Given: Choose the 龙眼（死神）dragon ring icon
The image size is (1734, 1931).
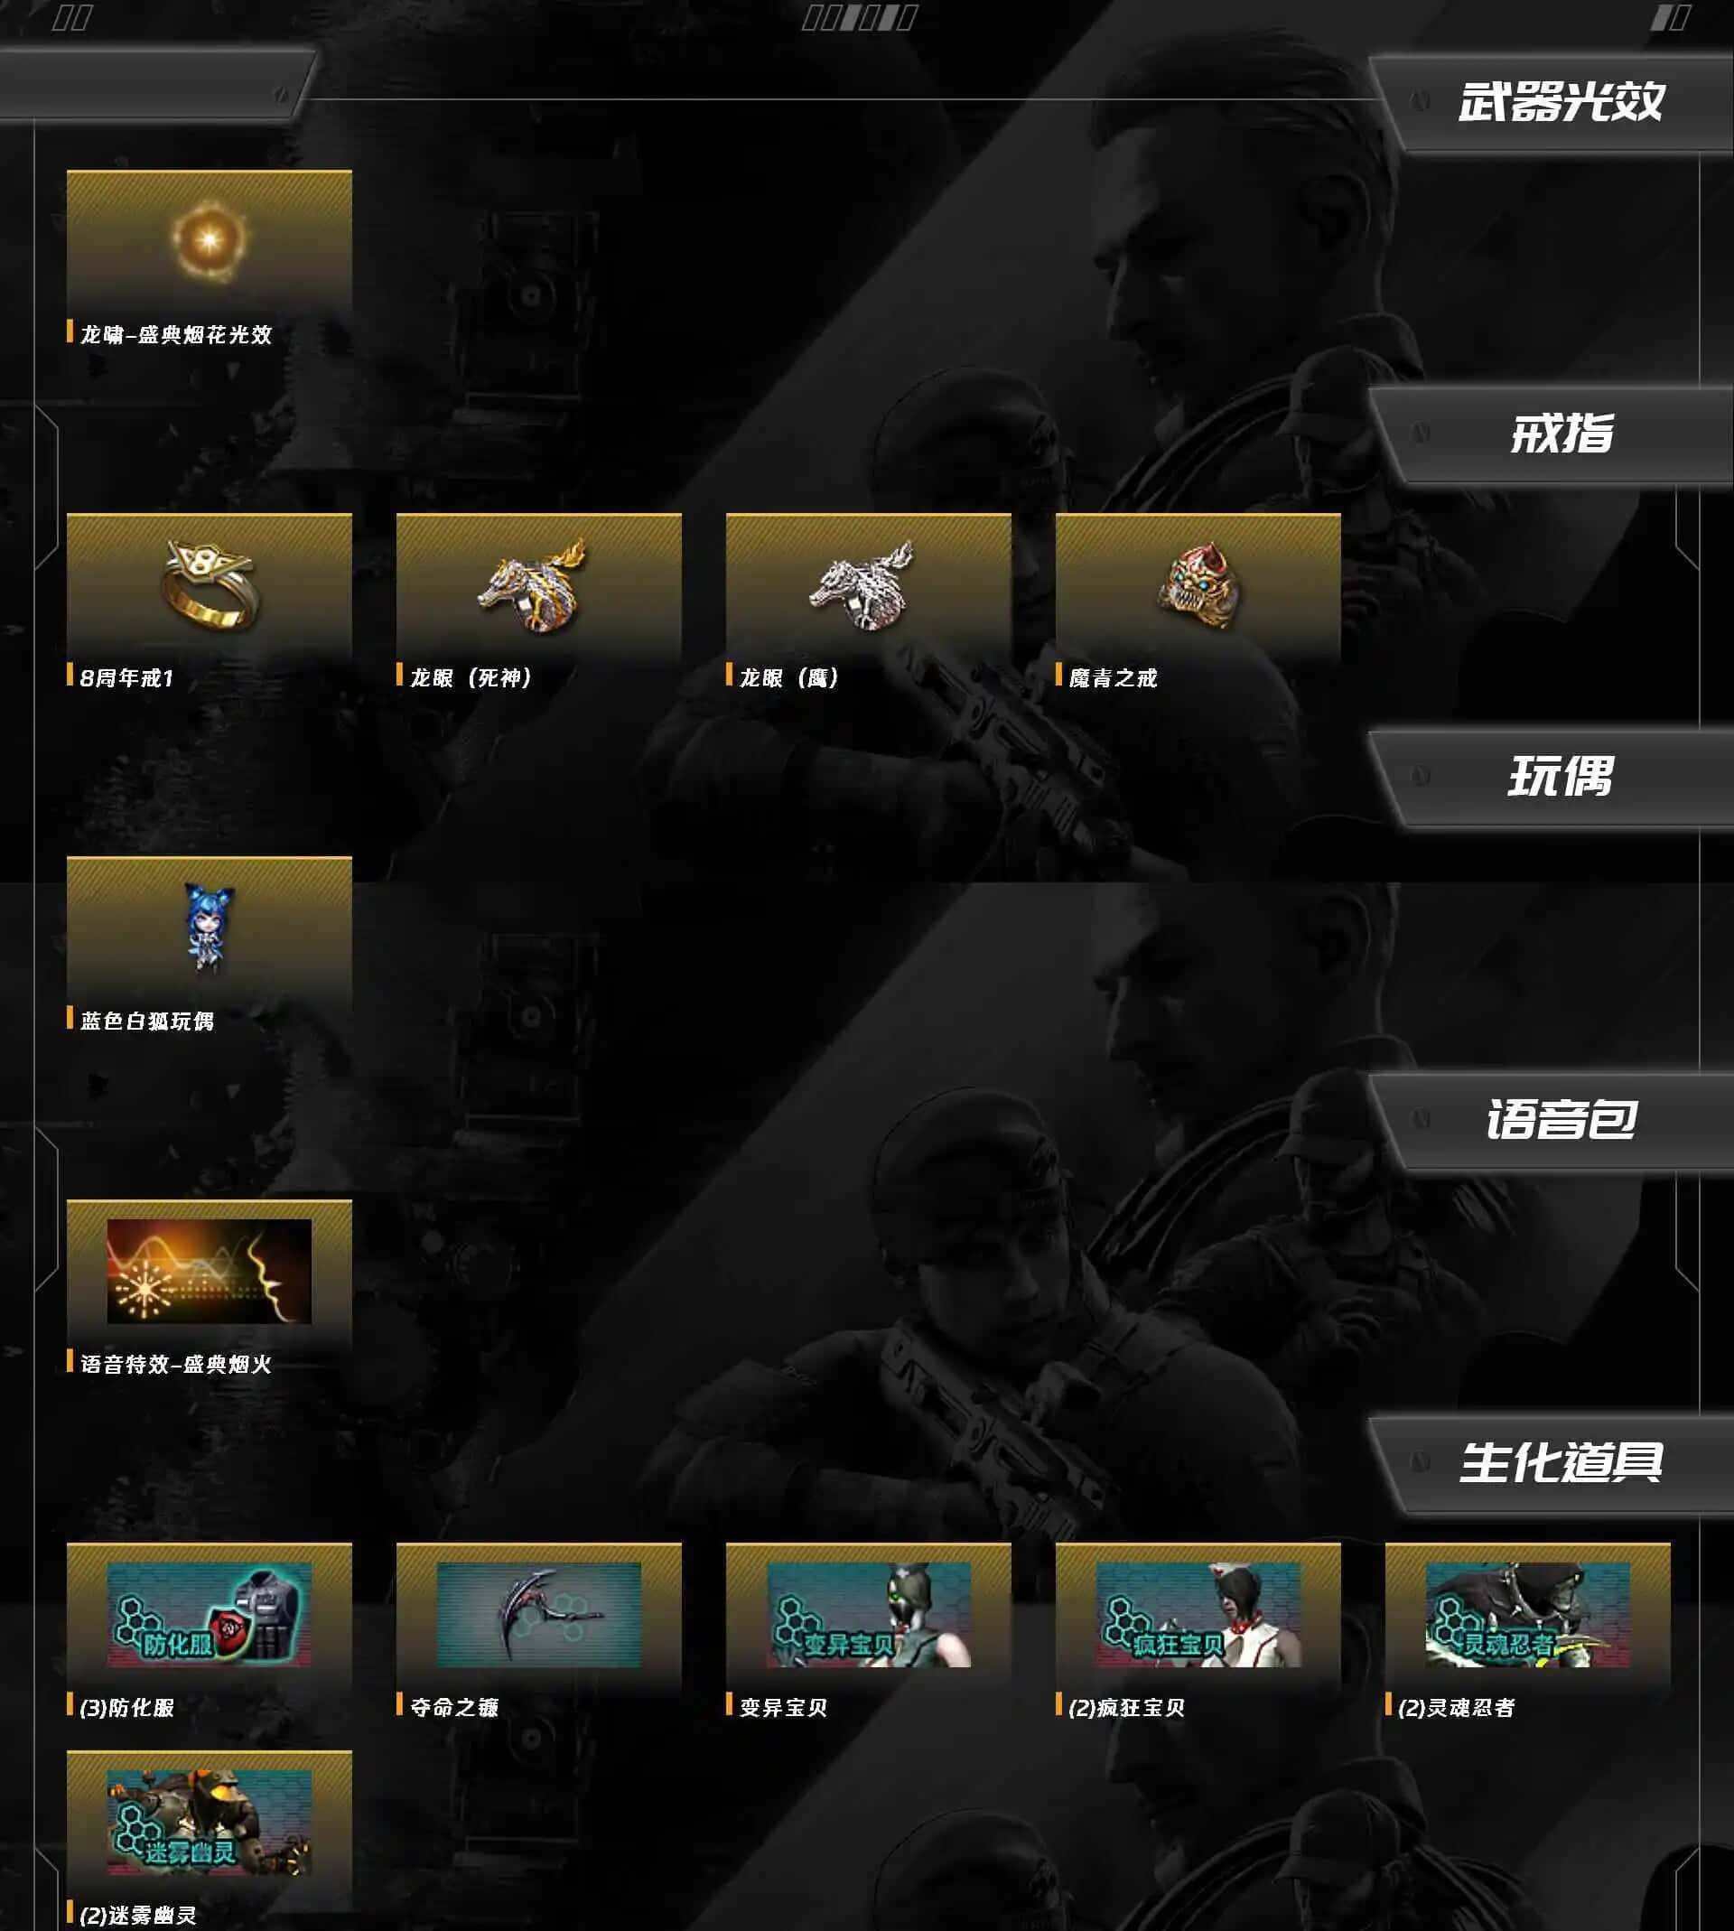Looking at the screenshot, I should pyautogui.click(x=539, y=585).
